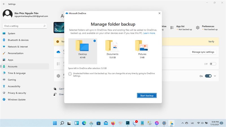This screenshot has height=127, width=226.
Task: Open clock and date 9:49 PM
Action: coord(215,123)
